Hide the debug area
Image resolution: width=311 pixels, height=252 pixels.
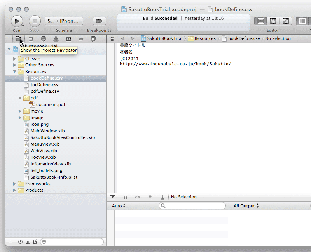coord(113,197)
